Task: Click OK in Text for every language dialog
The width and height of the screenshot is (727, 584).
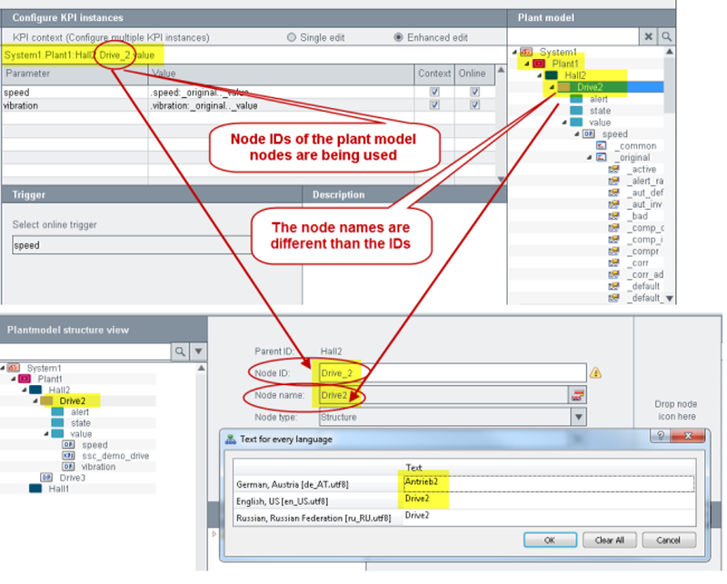Action: click(x=550, y=540)
